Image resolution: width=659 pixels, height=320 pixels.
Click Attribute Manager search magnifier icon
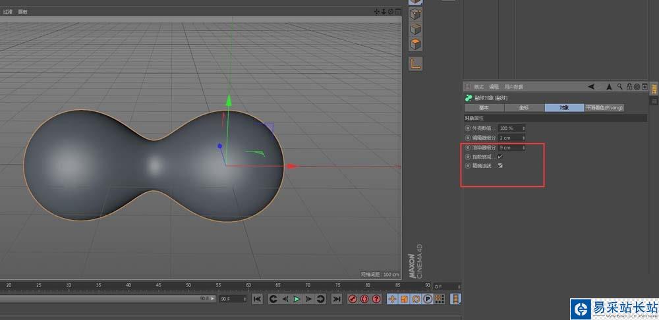coord(620,87)
